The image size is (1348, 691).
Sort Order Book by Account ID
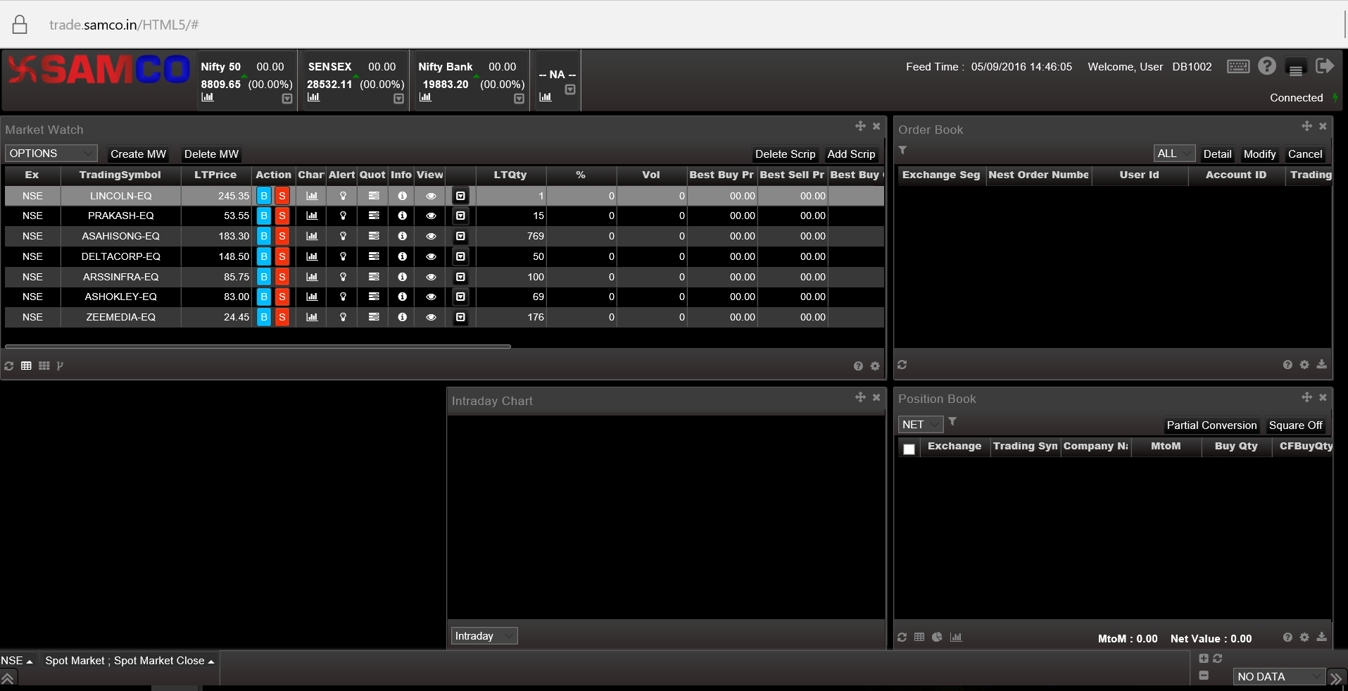pyautogui.click(x=1236, y=175)
